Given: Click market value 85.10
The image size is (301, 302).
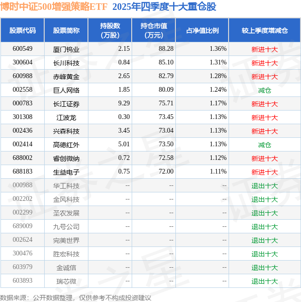Looking at the screenshot, I should click(166, 62).
